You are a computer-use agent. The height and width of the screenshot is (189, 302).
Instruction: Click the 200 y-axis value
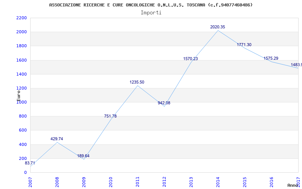click(x=23, y=158)
